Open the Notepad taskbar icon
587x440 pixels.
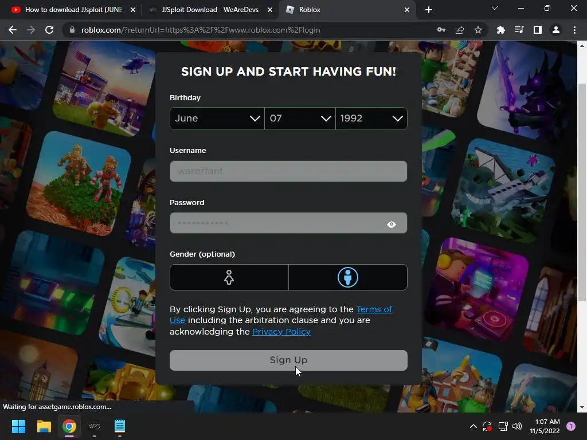pyautogui.click(x=120, y=426)
